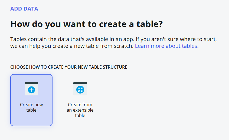Click the blue plus circle icon
This screenshot has width=229, height=140.
pos(31,90)
